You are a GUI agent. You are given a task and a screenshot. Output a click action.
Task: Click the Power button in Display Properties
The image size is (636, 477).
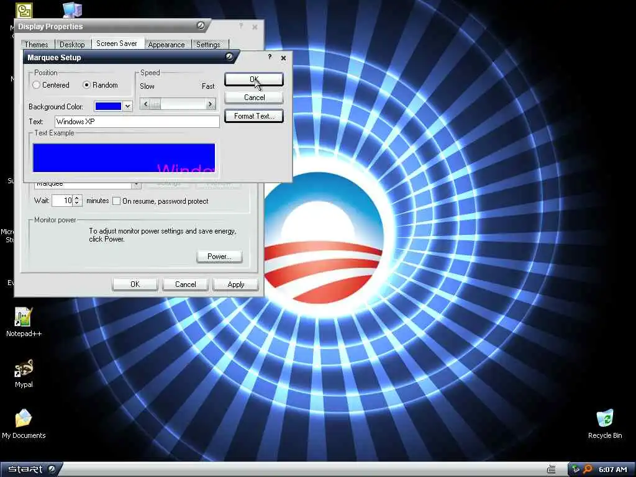[x=219, y=257]
